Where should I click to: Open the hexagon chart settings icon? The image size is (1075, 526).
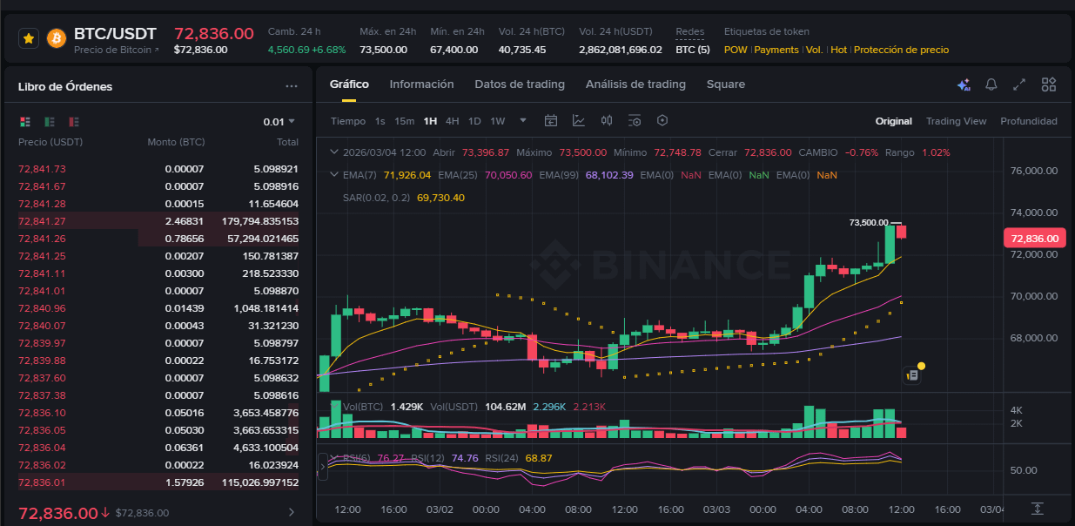coord(662,121)
